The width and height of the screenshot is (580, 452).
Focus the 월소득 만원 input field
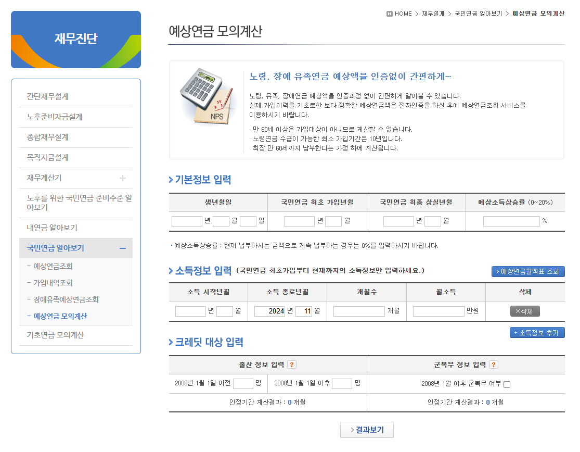[x=439, y=311]
